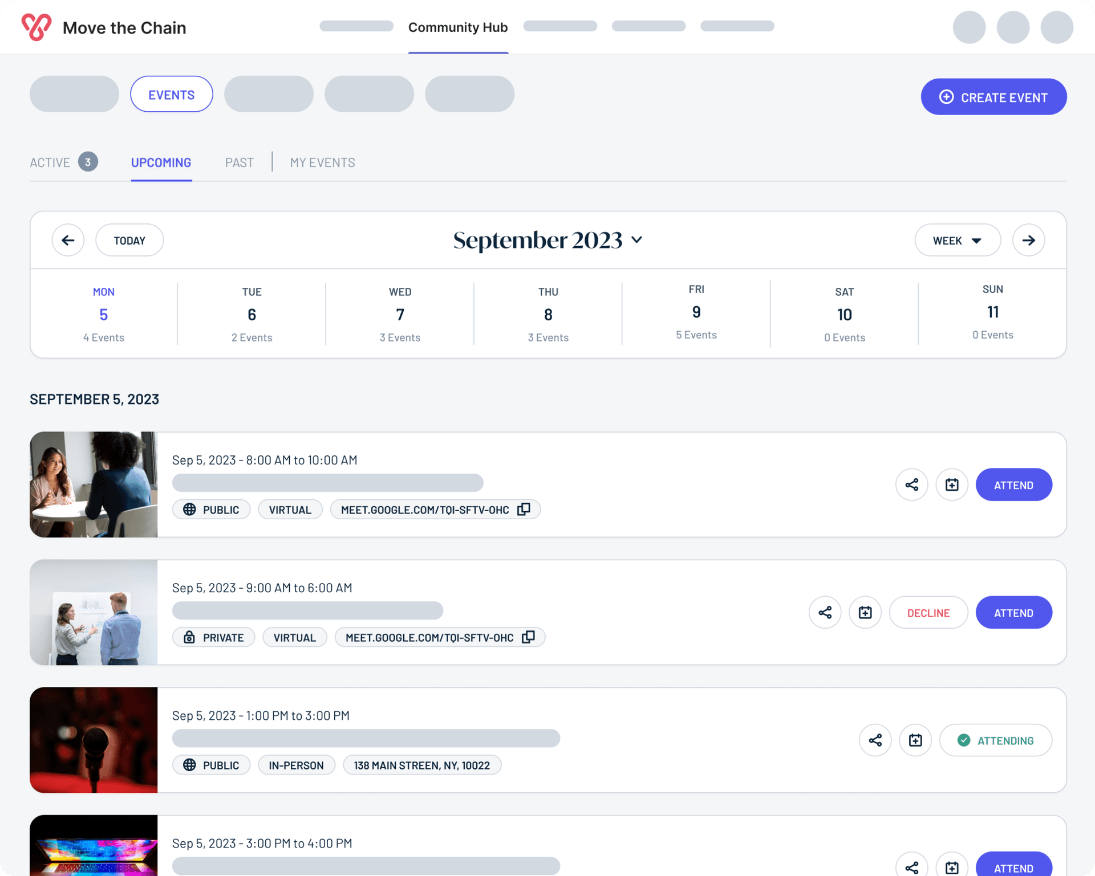Click the Create Event button
The height and width of the screenshot is (876, 1095).
993,97
